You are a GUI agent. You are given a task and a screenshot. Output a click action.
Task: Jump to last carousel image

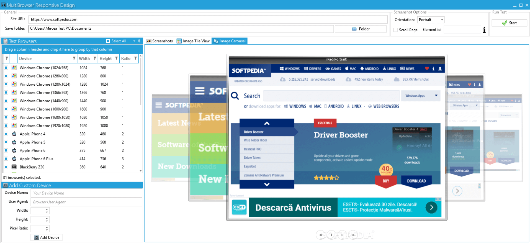(x=353, y=235)
